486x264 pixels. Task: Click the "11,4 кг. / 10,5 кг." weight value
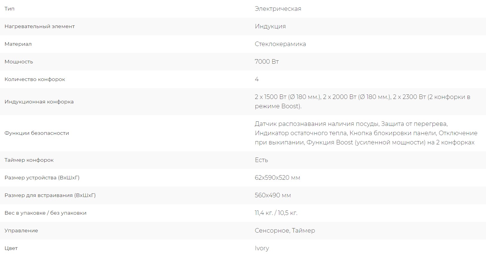tap(276, 213)
